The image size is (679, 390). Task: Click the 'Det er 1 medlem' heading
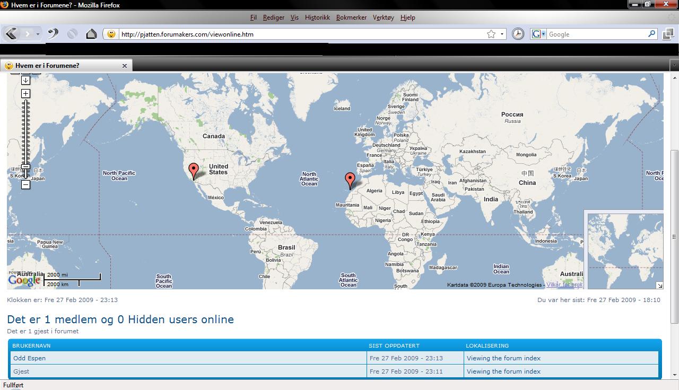[x=120, y=320]
